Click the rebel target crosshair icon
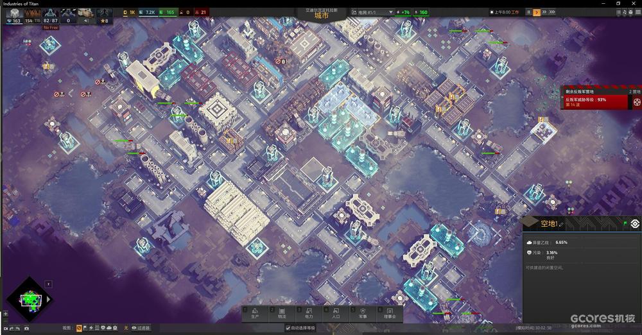 pos(637,103)
